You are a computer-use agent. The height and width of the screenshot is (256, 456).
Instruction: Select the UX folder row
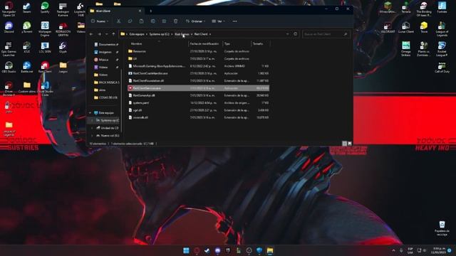198,58
